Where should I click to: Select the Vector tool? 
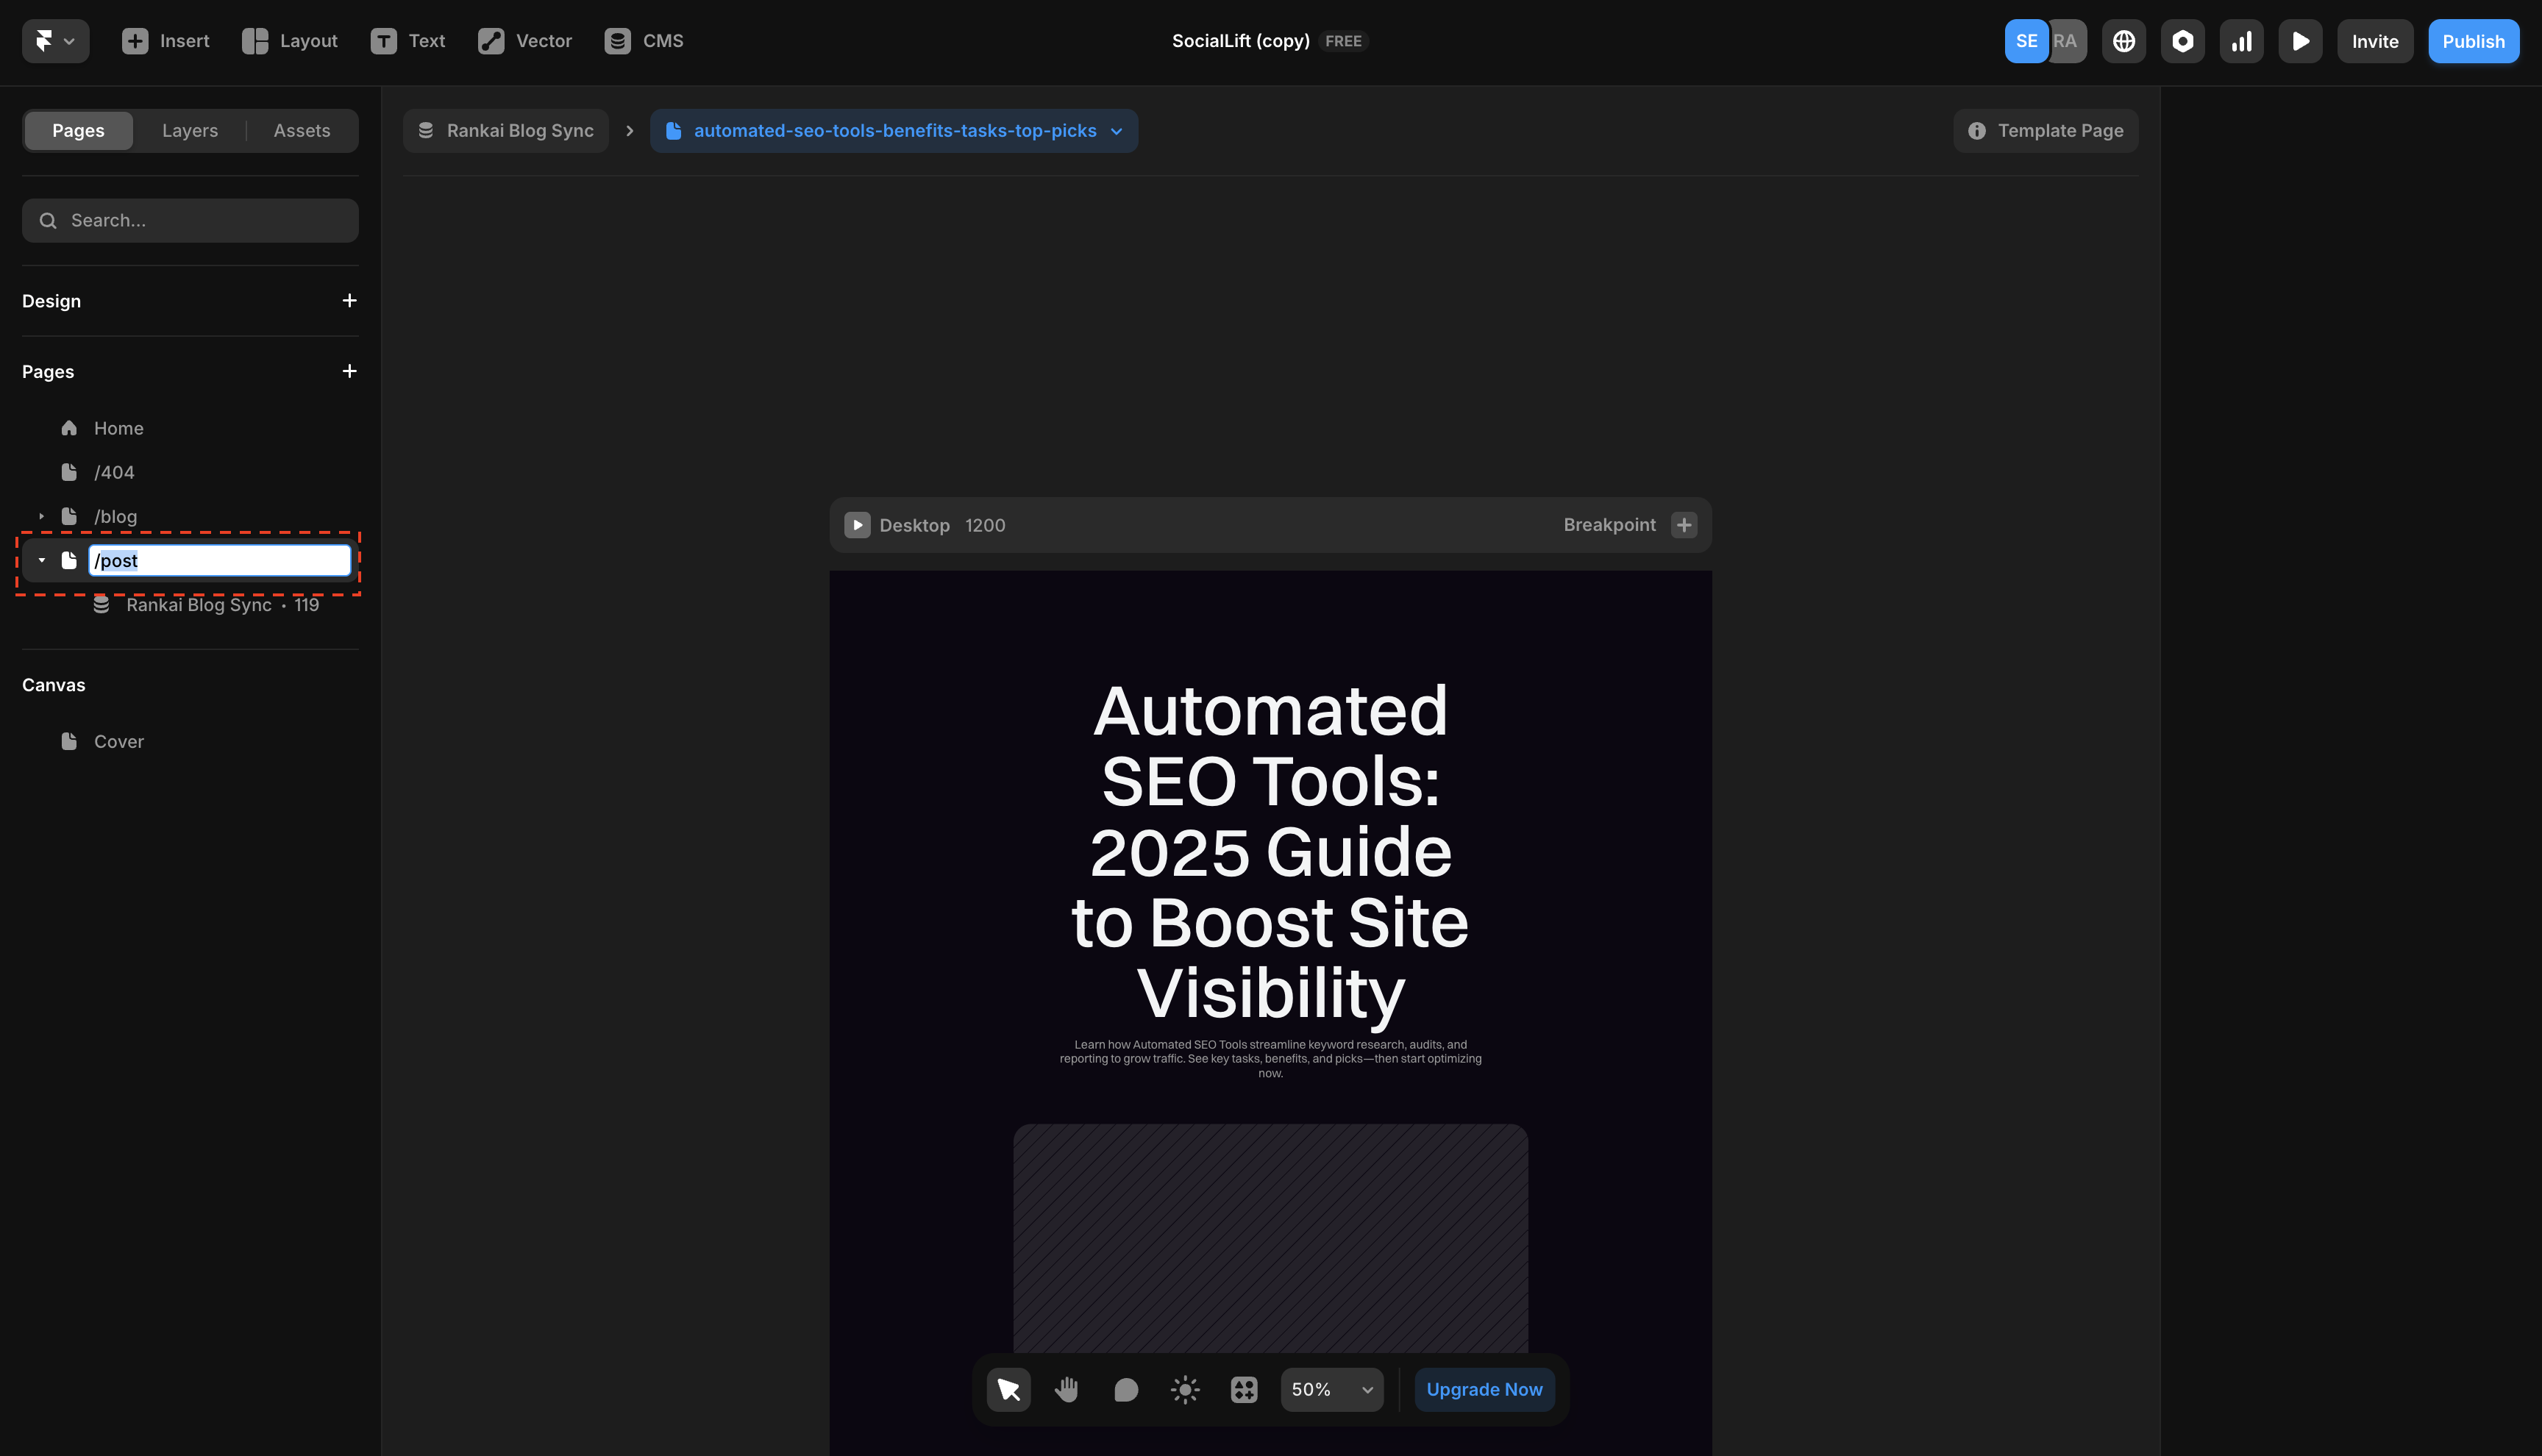click(524, 41)
